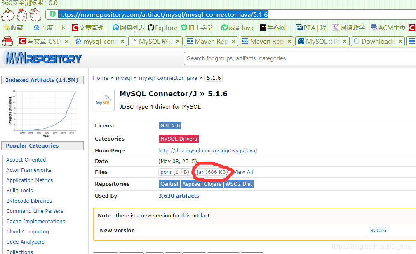Open the Collections category
The height and width of the screenshot is (254, 416).
click(20, 252)
